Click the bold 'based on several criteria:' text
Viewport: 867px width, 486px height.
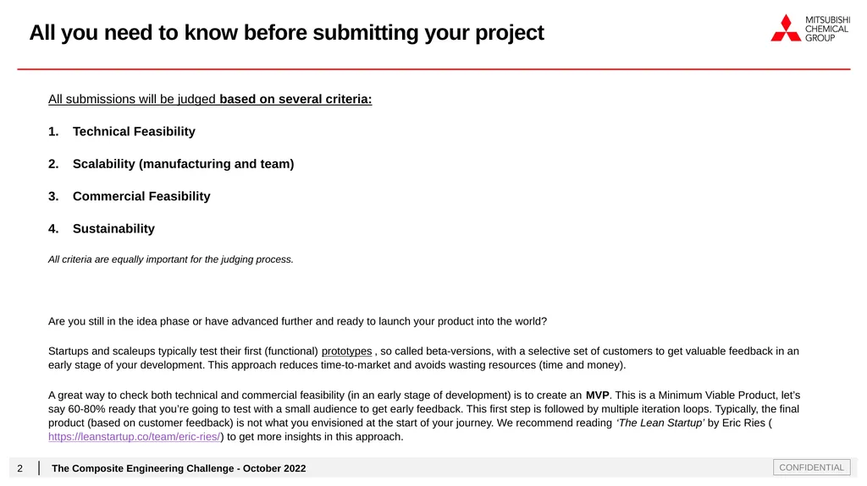click(295, 100)
